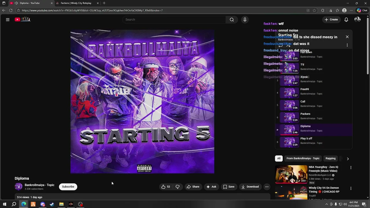Open browser extensions puzzle icon

point(323,10)
